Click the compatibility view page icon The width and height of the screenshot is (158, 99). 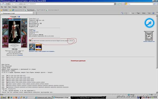click(x=117, y=4)
